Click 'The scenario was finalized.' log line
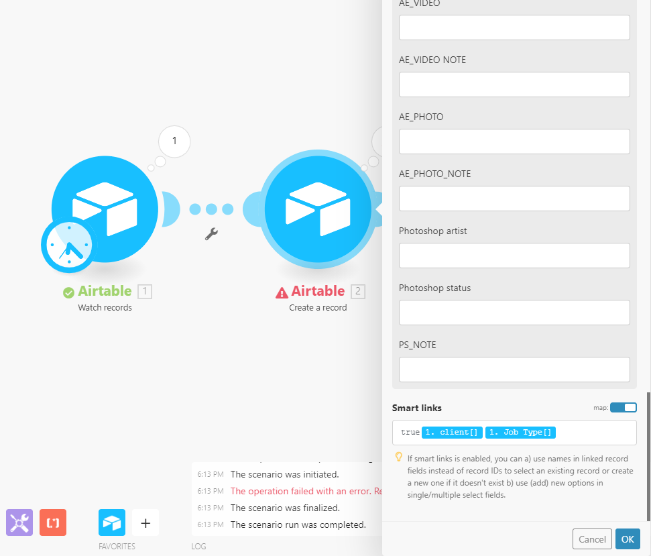This screenshot has width=651, height=556. point(285,508)
